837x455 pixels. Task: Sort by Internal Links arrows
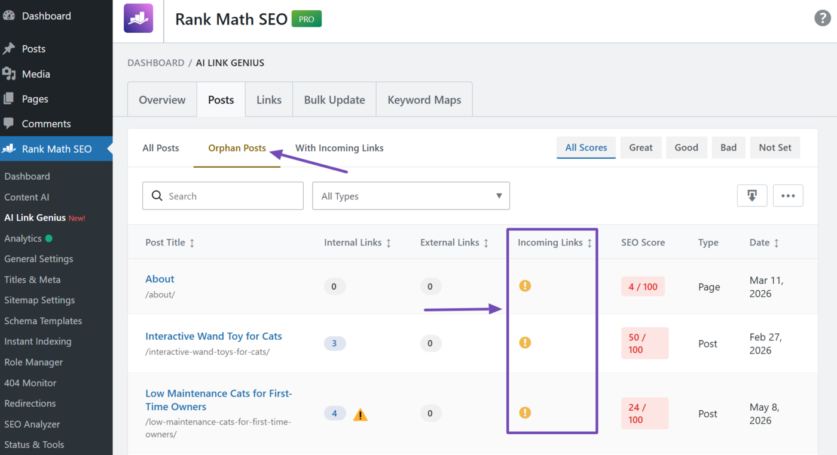click(389, 243)
